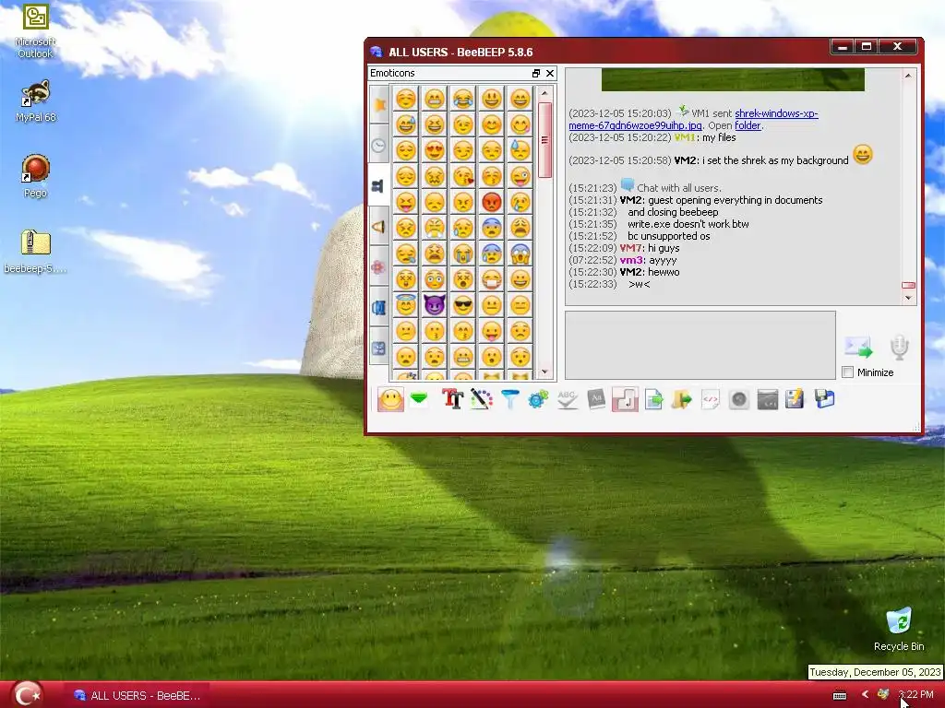Float the Emoticons panel

tap(536, 73)
